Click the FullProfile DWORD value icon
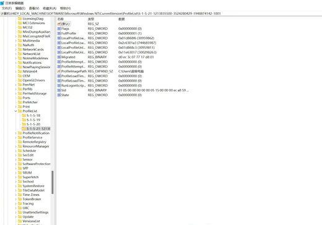 coord(59,33)
